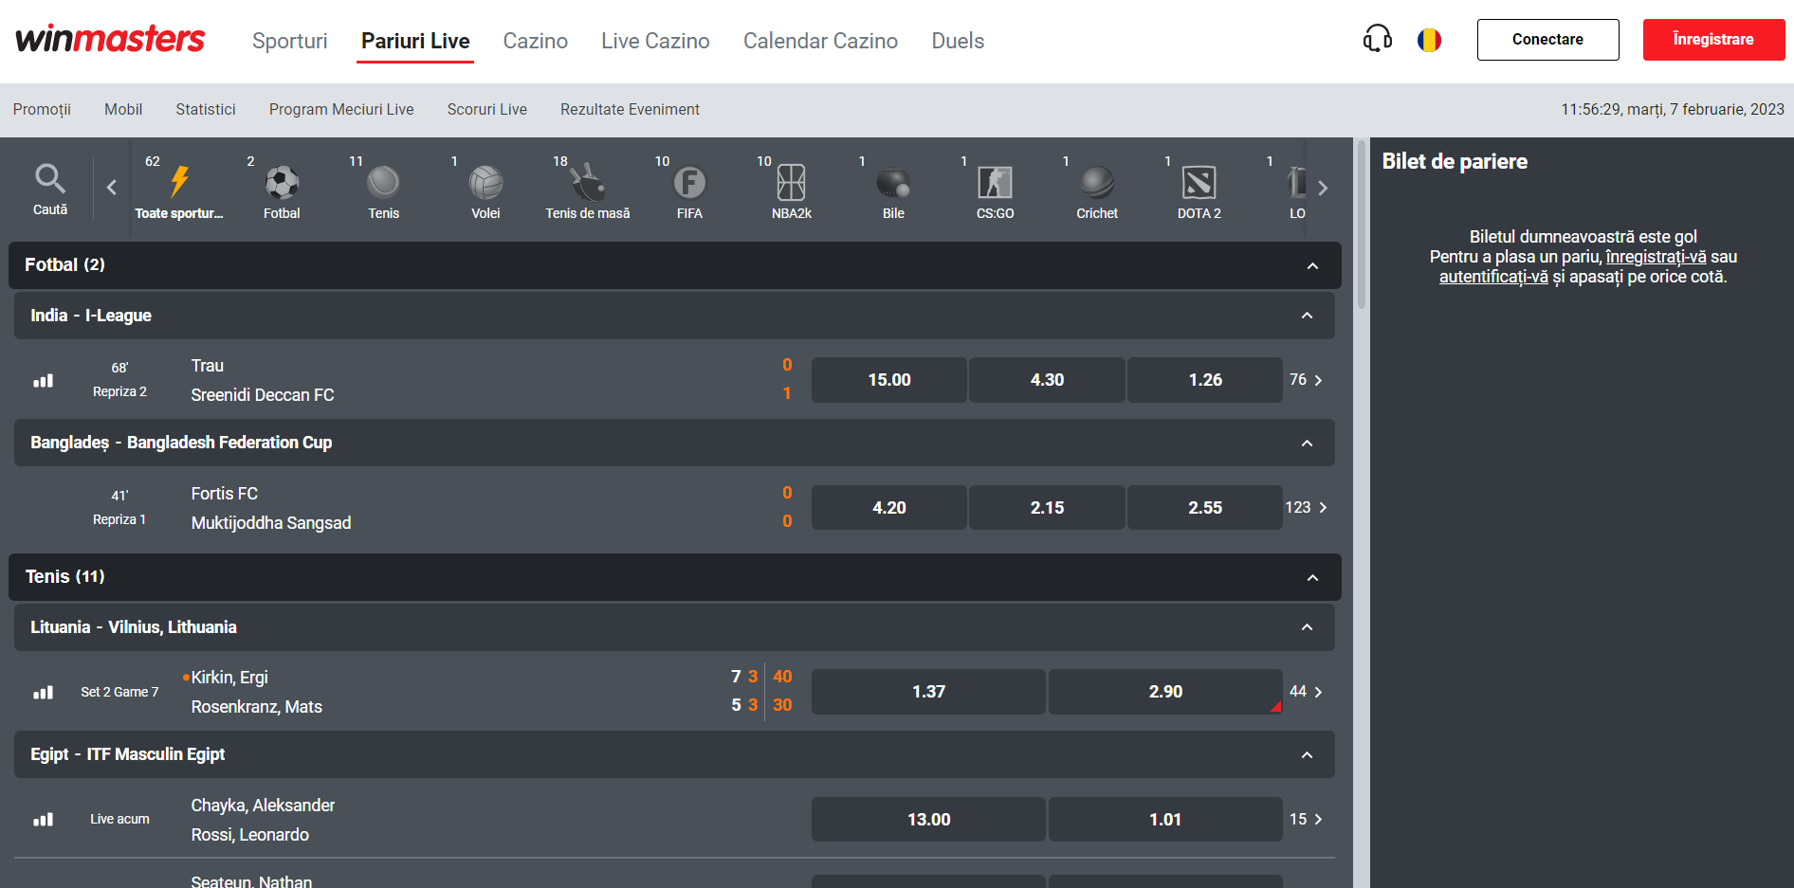
Task: Open stats icon for Kirkin vs Rosenkranz
Action: pos(44,692)
